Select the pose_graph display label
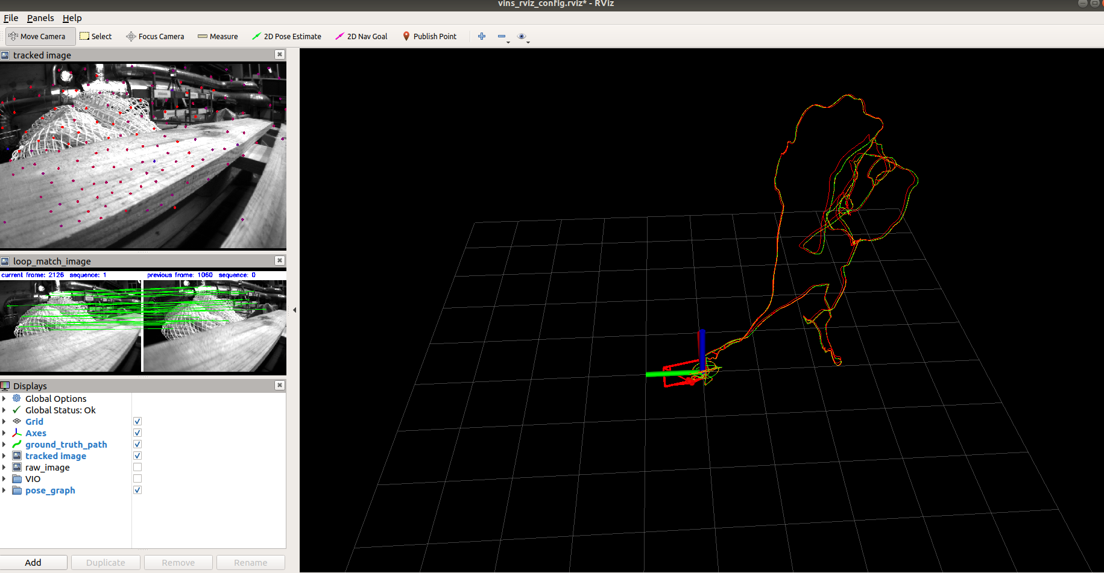The image size is (1104, 573). (50, 490)
